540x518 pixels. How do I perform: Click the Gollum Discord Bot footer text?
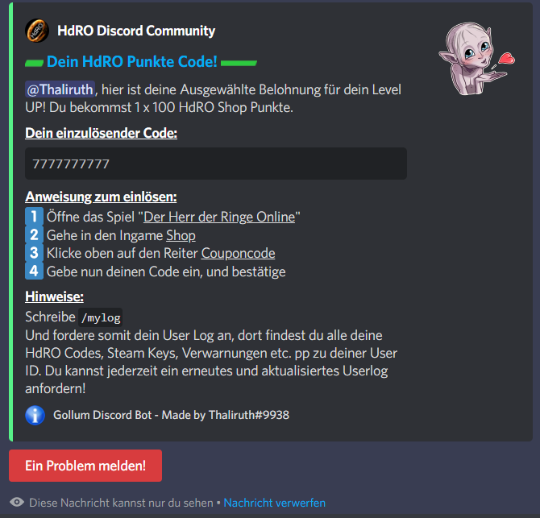click(171, 415)
